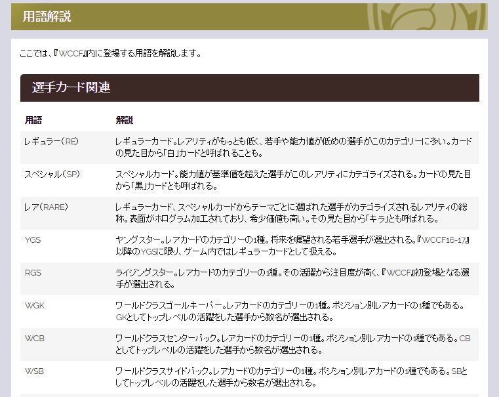This screenshot has height=397, width=499.
Task: Click the 用語解説 page title banner
Action: tap(249, 16)
